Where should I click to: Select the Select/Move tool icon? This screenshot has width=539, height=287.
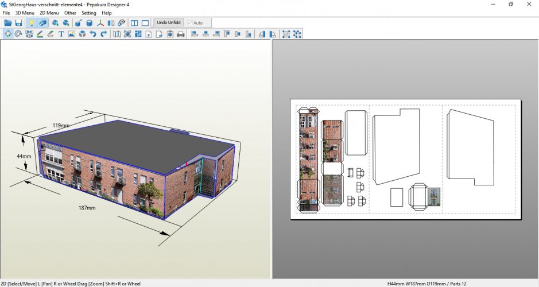tap(8, 34)
